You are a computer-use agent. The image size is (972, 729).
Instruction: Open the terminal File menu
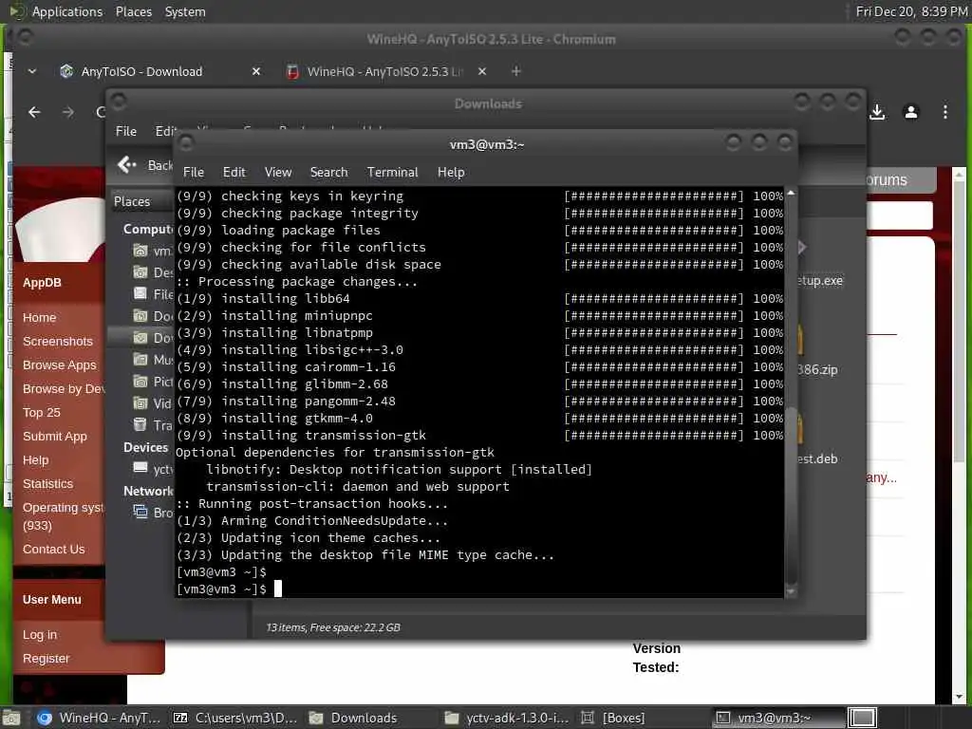click(194, 173)
